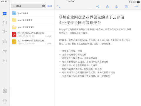The height and width of the screenshot is (106, 141).
Task: Click the search field containing 'ipad'
Action: pos(28,6)
